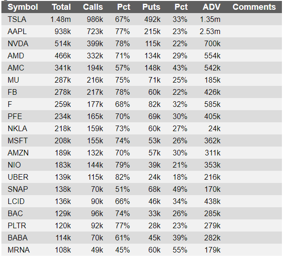The image size is (295, 260).
Task: Click TSLA total volume 1.48m
Action: [61, 19]
